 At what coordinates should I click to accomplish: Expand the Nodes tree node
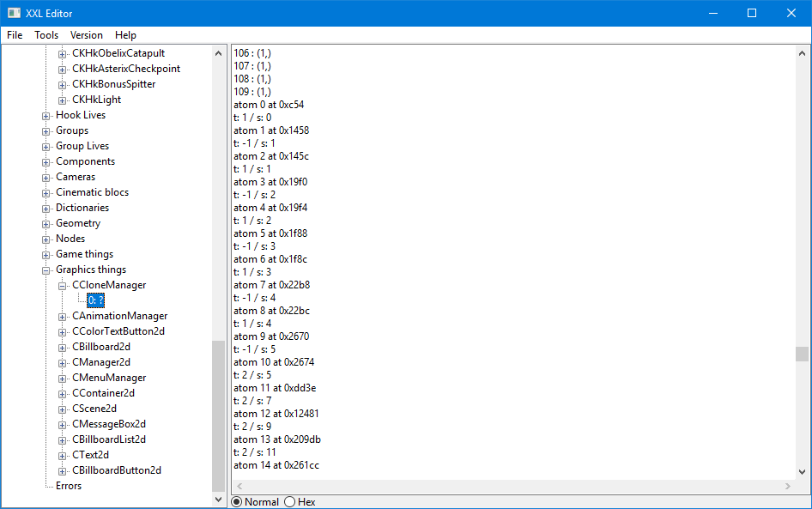(x=45, y=239)
